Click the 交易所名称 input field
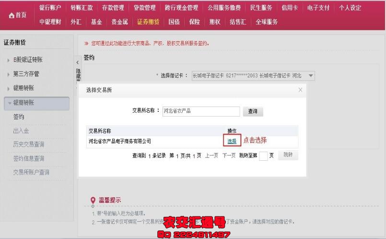 [x=201, y=111]
